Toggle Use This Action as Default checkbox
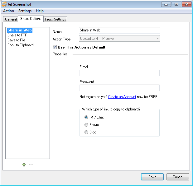Screen dimensions: 193x186 55,47
